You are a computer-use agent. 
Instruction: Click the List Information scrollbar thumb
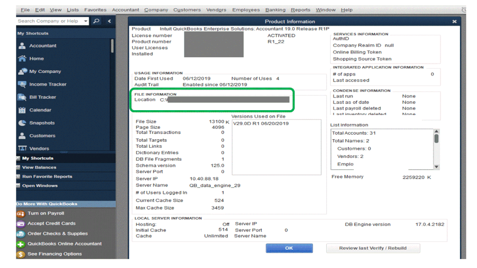pos(436,139)
